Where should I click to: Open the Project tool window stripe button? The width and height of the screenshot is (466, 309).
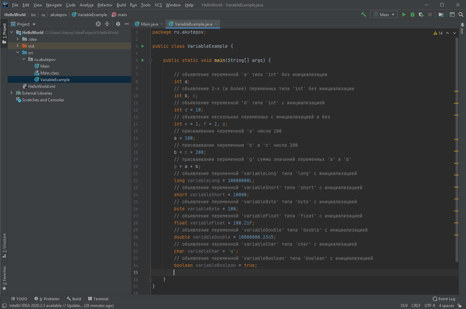(4, 34)
